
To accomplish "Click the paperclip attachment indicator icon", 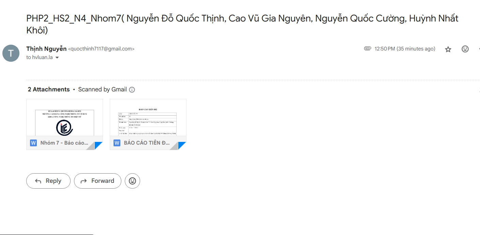I will [x=367, y=48].
